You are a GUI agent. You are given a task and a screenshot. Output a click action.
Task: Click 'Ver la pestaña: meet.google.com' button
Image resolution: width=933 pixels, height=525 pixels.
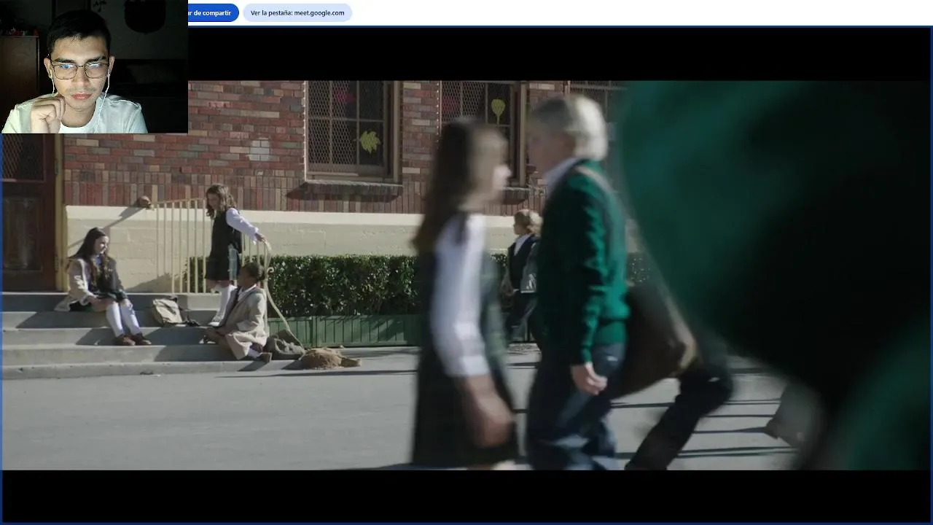[297, 12]
